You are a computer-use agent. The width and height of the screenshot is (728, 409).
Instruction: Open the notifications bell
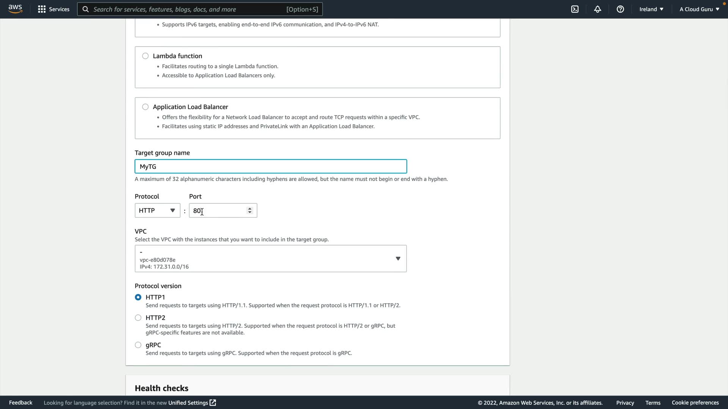coord(598,9)
